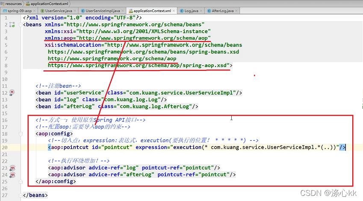Close the applicationContext.xml tab

point(174,11)
